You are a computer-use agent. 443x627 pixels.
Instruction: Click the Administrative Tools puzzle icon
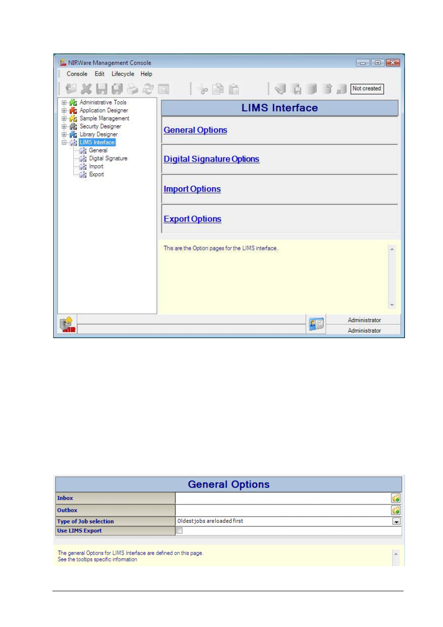tap(73, 103)
